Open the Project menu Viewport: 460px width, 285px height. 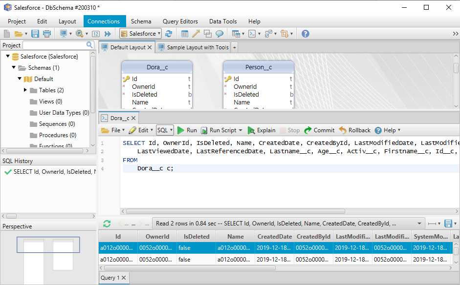pyautogui.click(x=17, y=21)
